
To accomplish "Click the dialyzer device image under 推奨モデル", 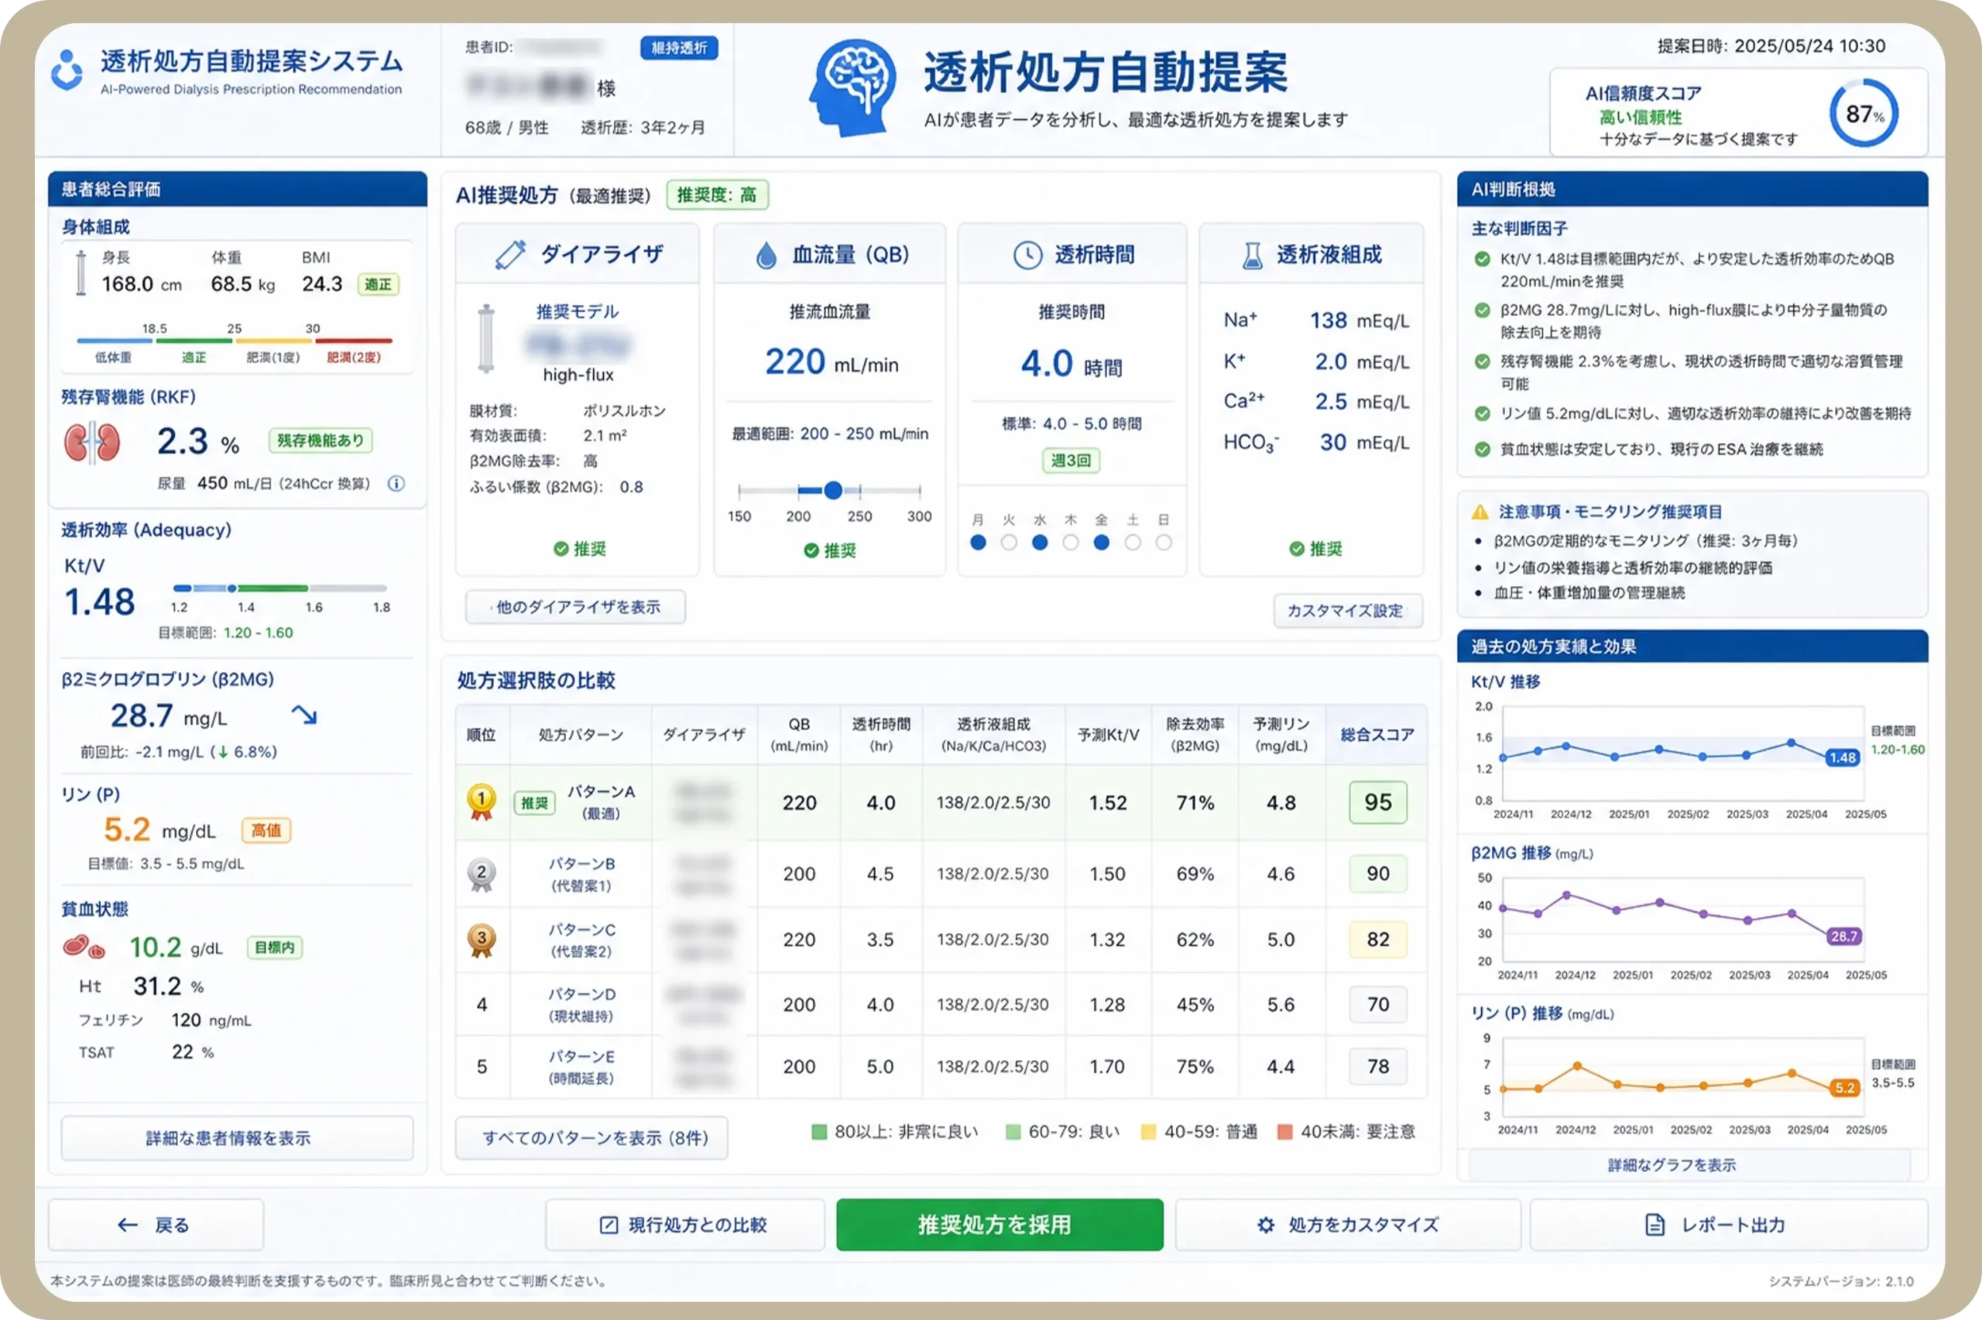I will 485,339.
